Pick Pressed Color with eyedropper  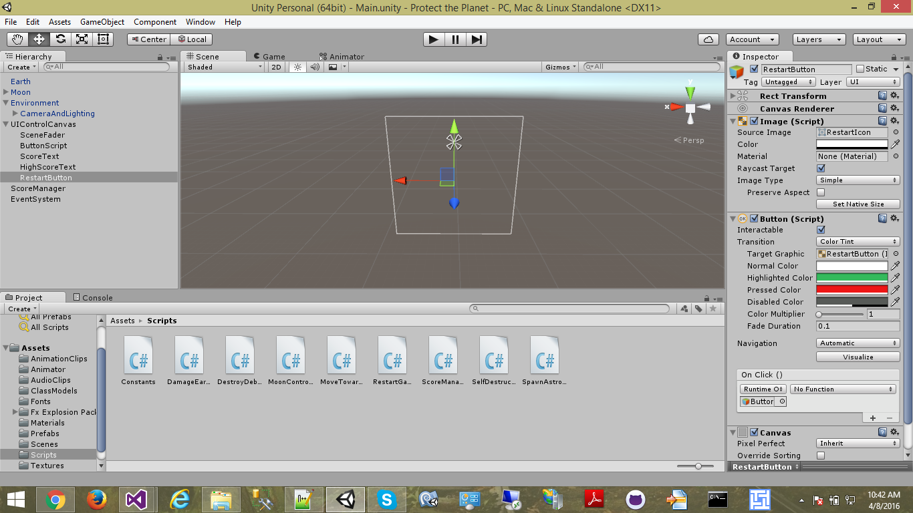click(896, 290)
